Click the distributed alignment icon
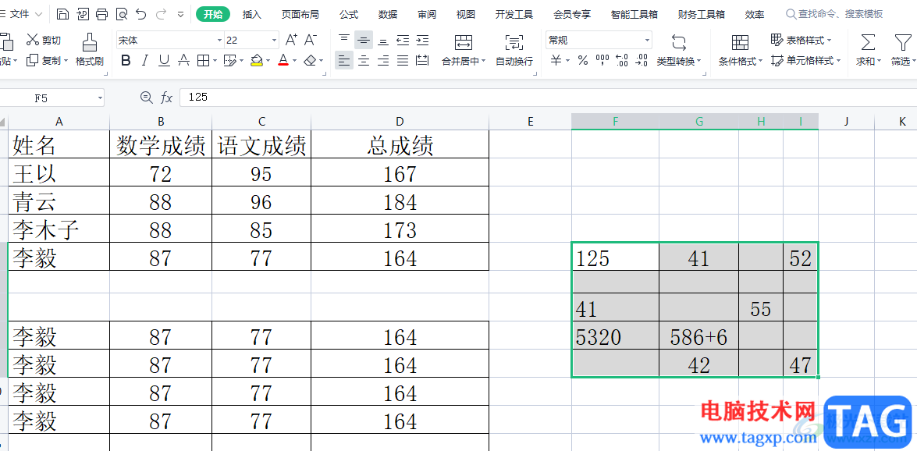Viewport: 917px width, 451px height. click(422, 59)
